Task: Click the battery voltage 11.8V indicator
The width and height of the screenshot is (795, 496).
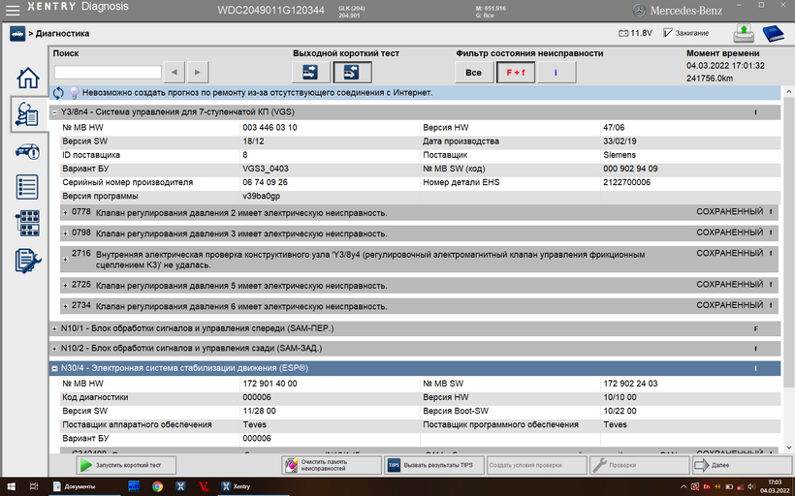Action: [635, 33]
